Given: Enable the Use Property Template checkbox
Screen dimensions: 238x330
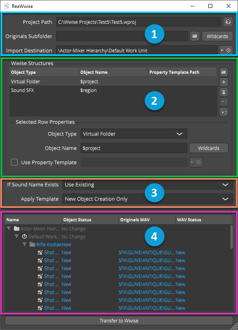Looking at the screenshot, I should 14,162.
